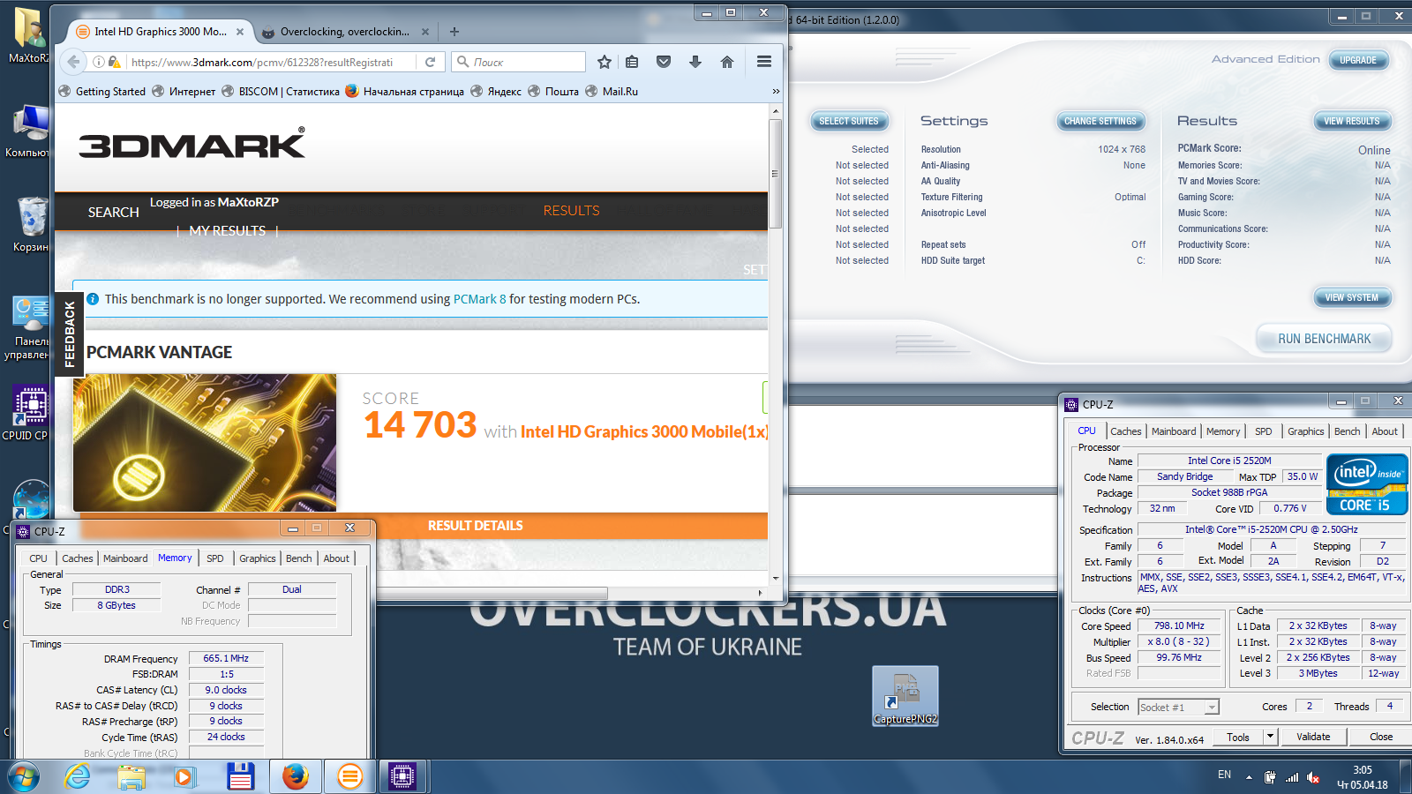Click CHANGE SETTINGS in PCMark Vantage
The width and height of the screenshot is (1412, 794).
pos(1100,121)
